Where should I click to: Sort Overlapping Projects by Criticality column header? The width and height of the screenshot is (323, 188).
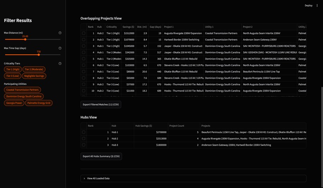tap(113, 27)
